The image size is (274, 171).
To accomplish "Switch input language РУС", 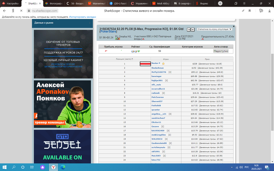I will pos(247,167).
